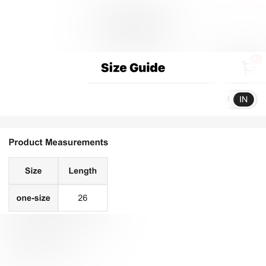Click the Product Measurements heading
The image size is (266, 266).
click(x=58, y=142)
